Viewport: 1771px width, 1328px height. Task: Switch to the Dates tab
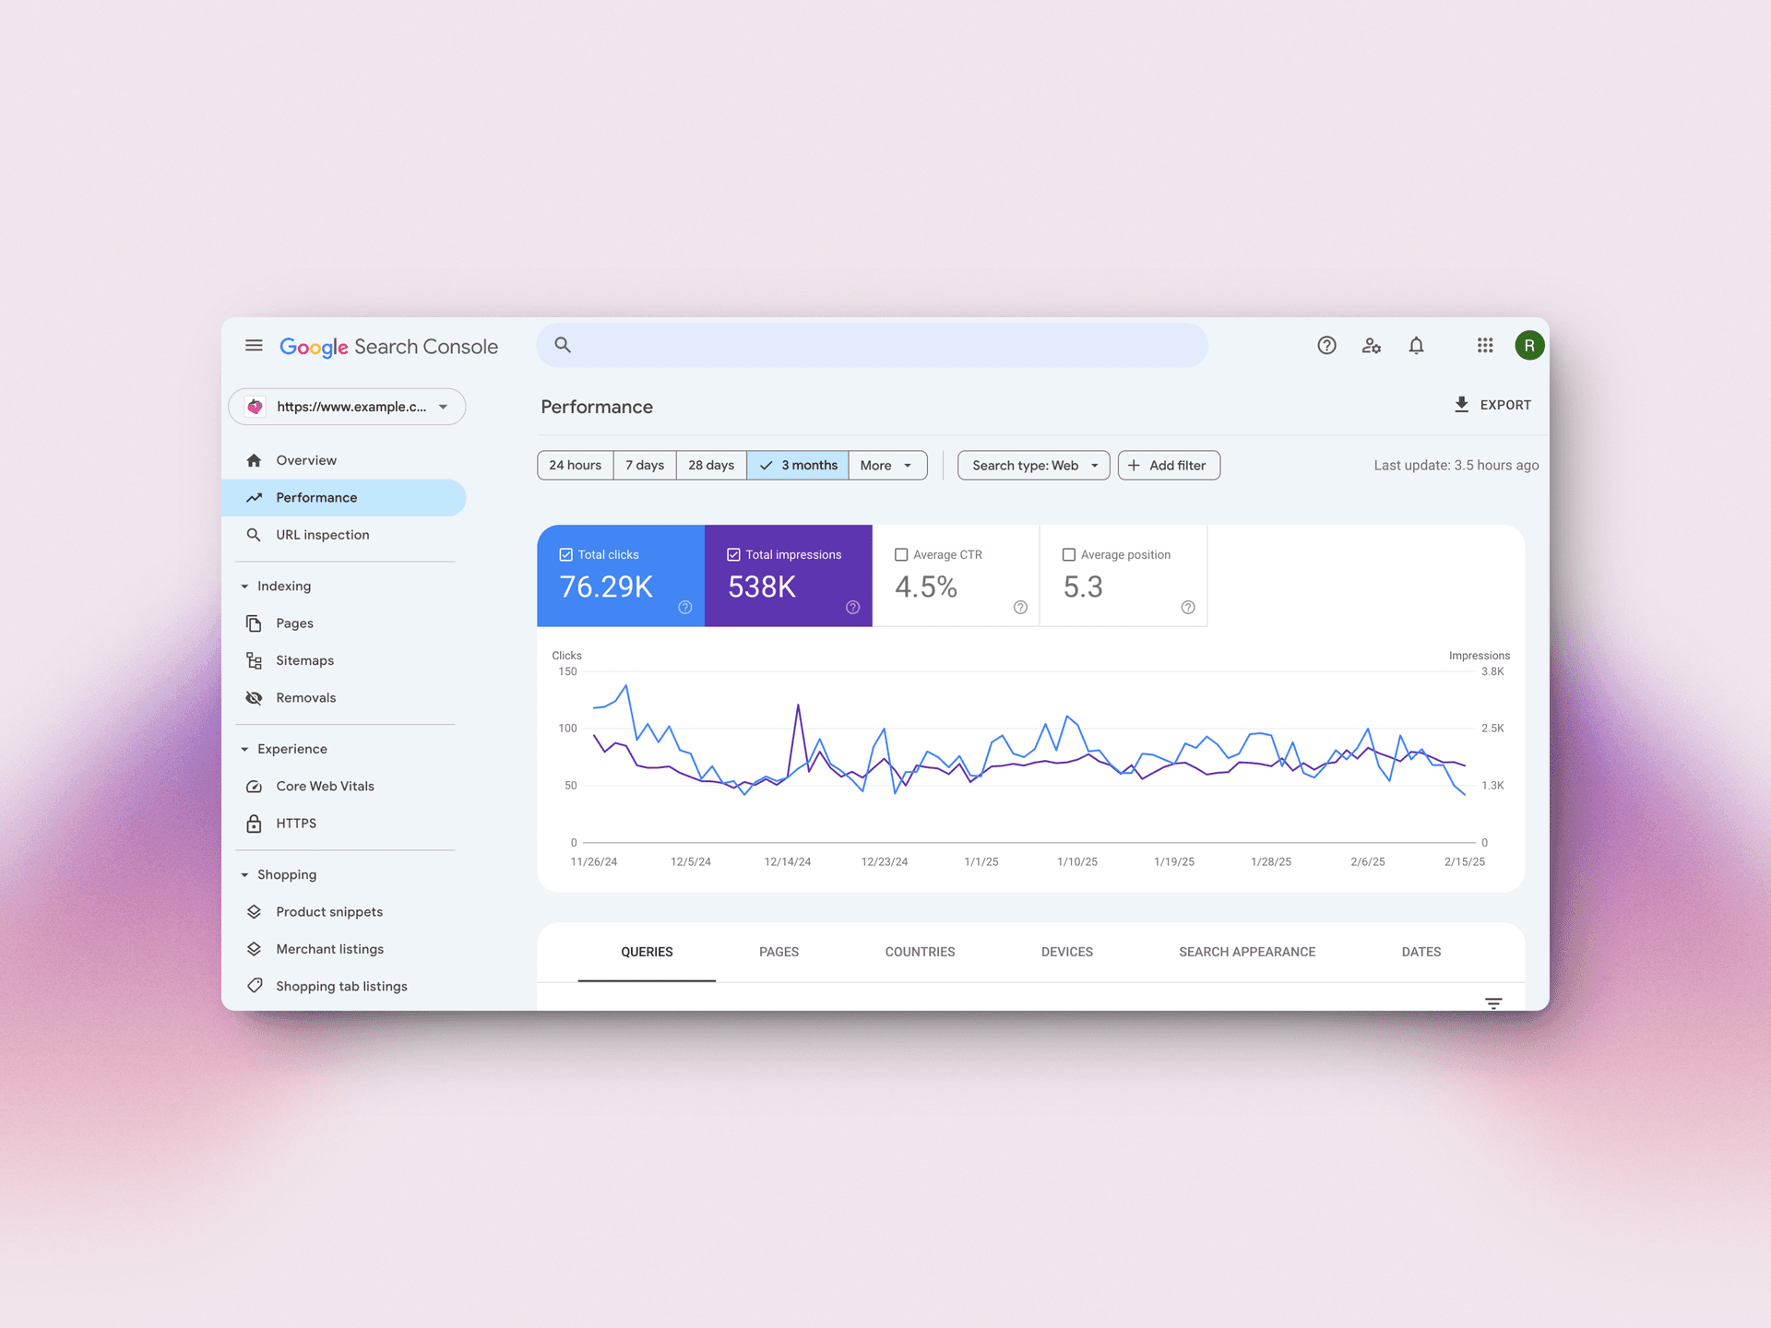point(1421,952)
